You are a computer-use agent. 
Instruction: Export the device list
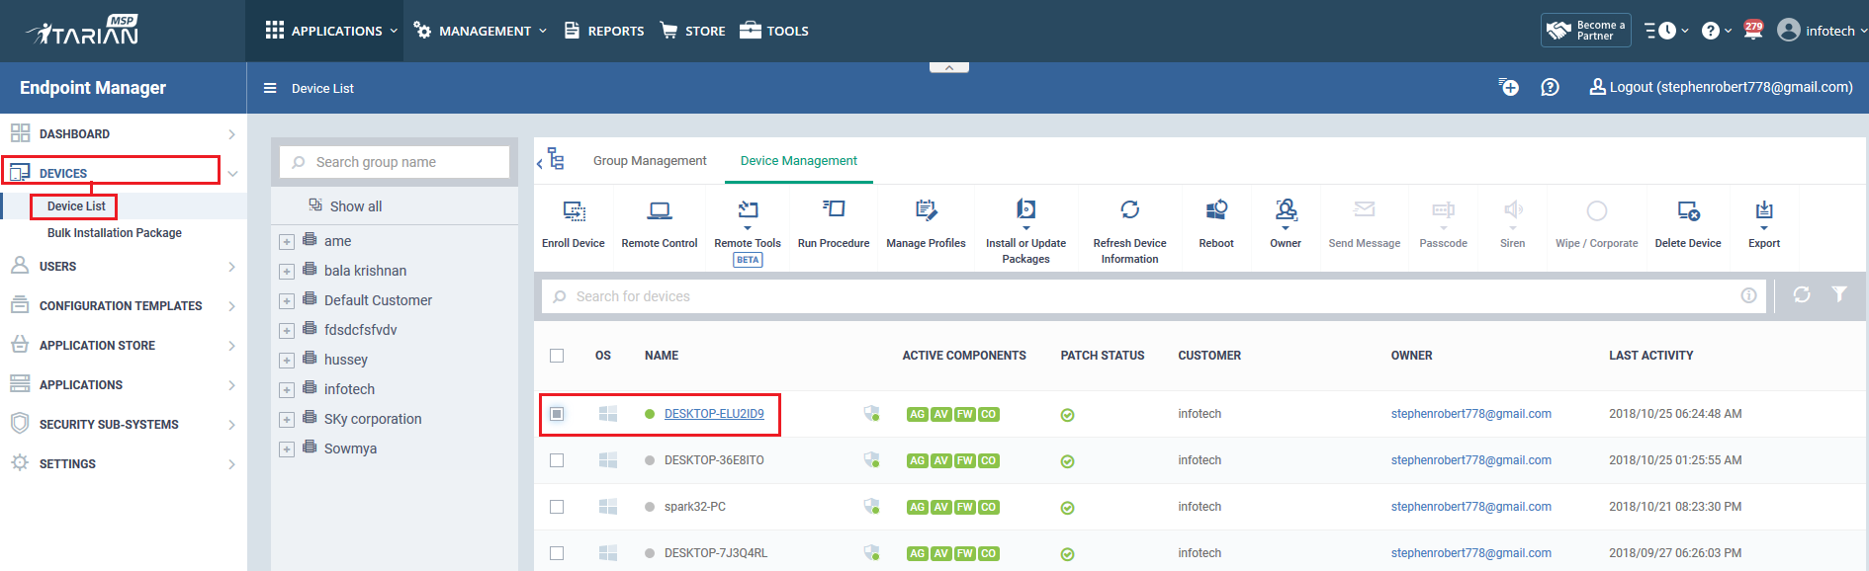point(1764,224)
